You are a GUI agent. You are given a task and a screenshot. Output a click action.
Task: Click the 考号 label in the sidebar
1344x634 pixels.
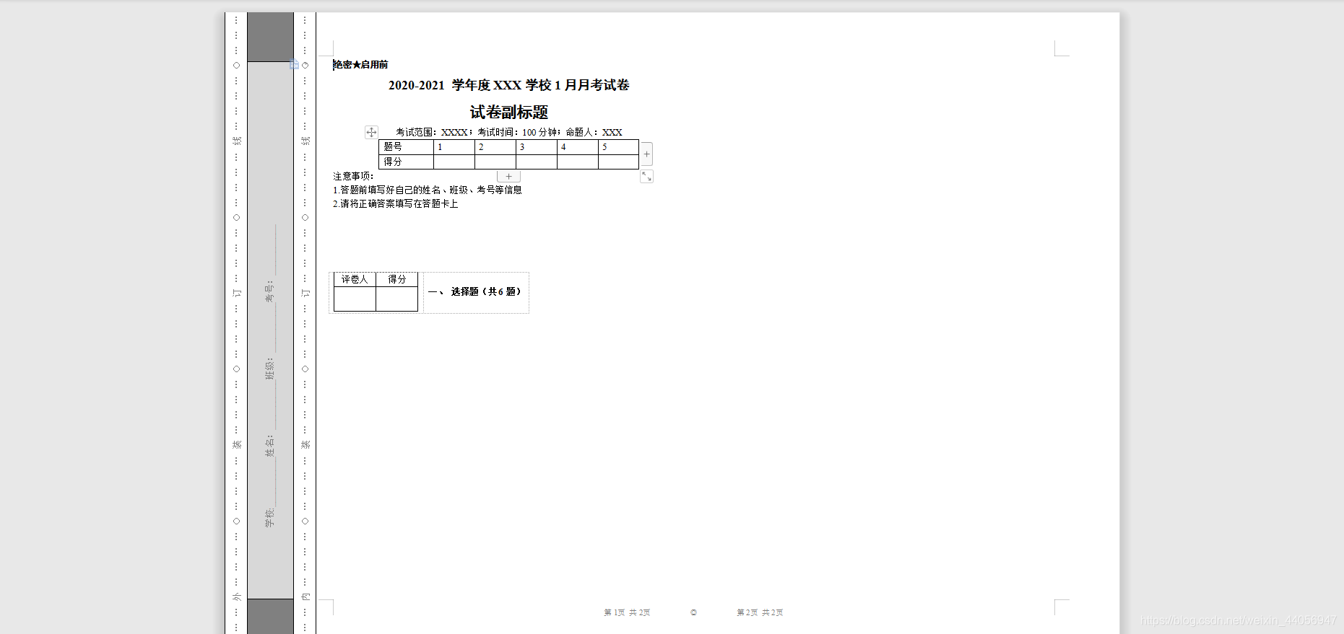tap(269, 291)
